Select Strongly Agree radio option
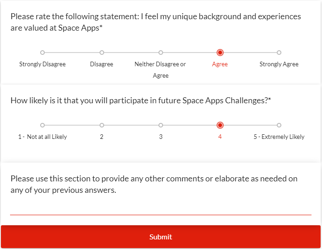The image size is (322, 249). 279,53
